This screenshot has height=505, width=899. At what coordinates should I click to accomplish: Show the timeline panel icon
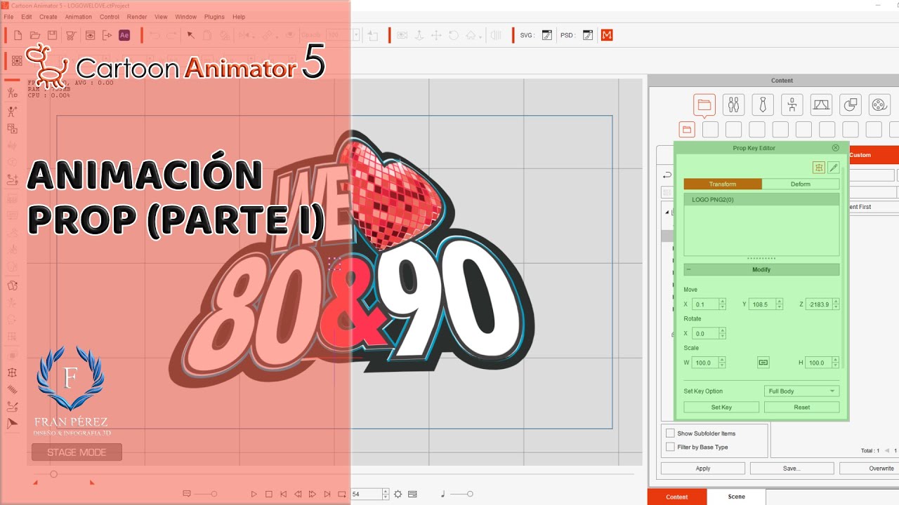[x=412, y=494]
